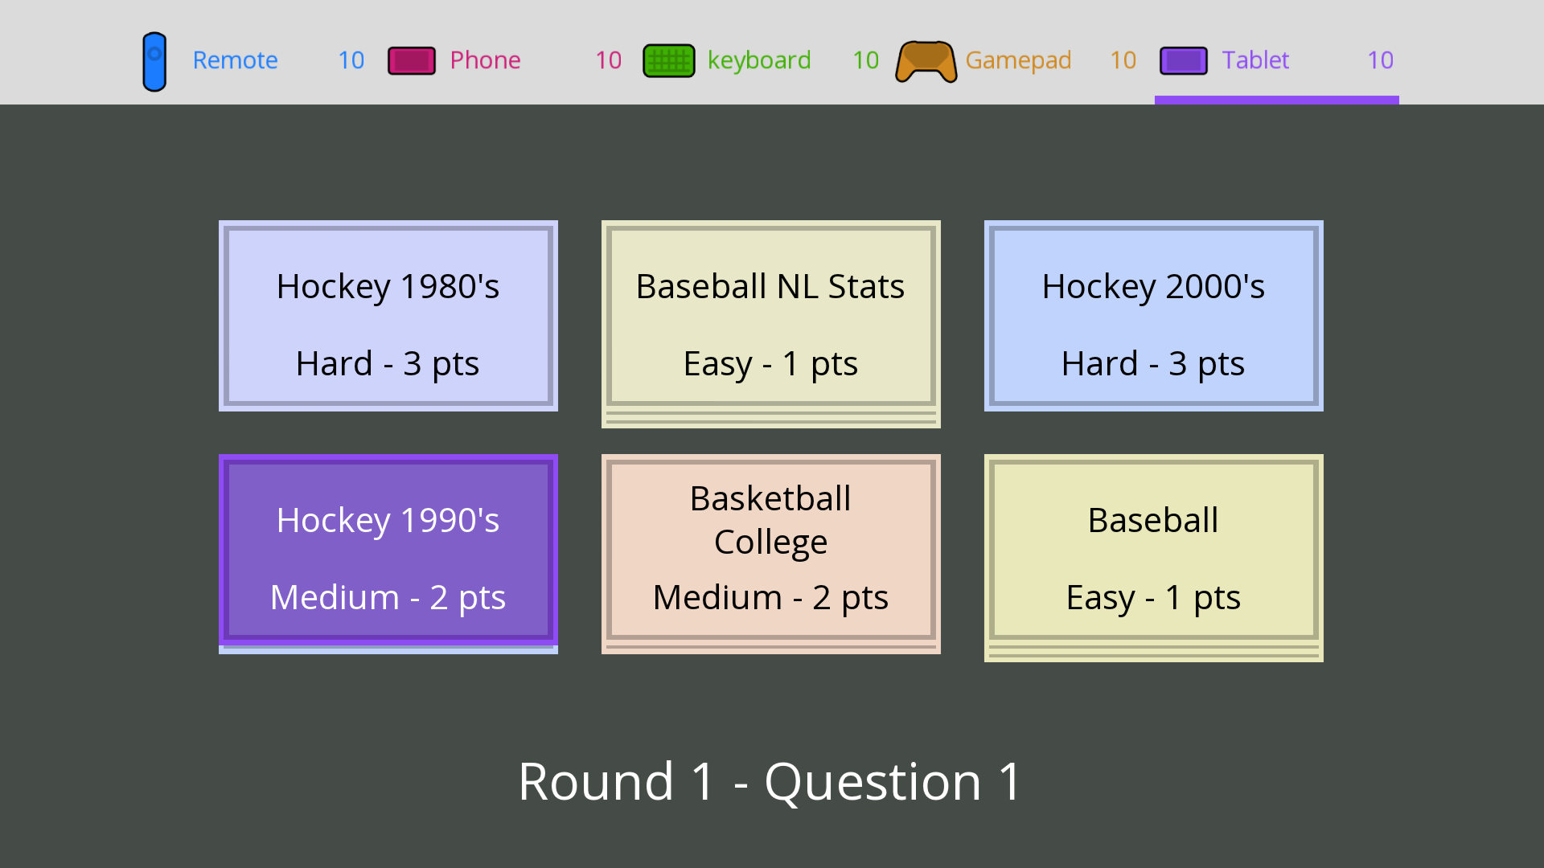
Task: Click the Round 1 Question 1 text
Action: [x=770, y=780]
